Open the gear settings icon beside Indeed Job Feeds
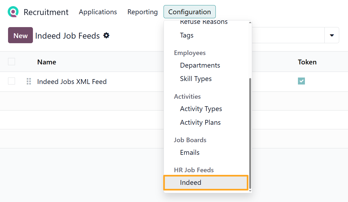 pyautogui.click(x=106, y=35)
